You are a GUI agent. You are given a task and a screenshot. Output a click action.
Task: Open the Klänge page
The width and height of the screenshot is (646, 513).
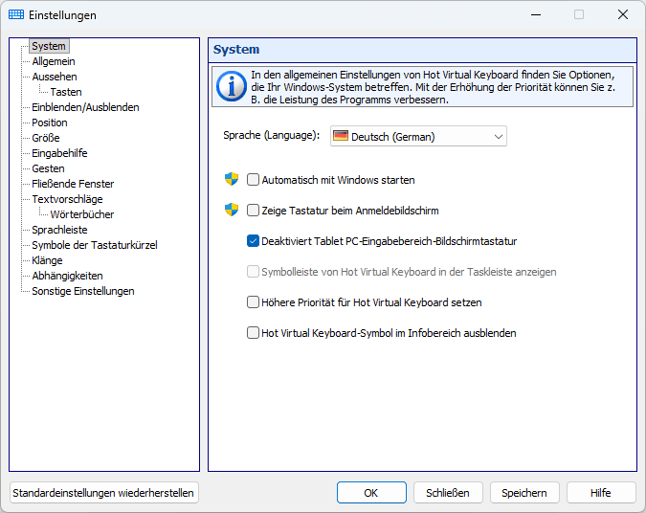click(48, 260)
